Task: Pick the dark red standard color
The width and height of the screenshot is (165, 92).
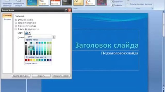Action: click(26, 60)
